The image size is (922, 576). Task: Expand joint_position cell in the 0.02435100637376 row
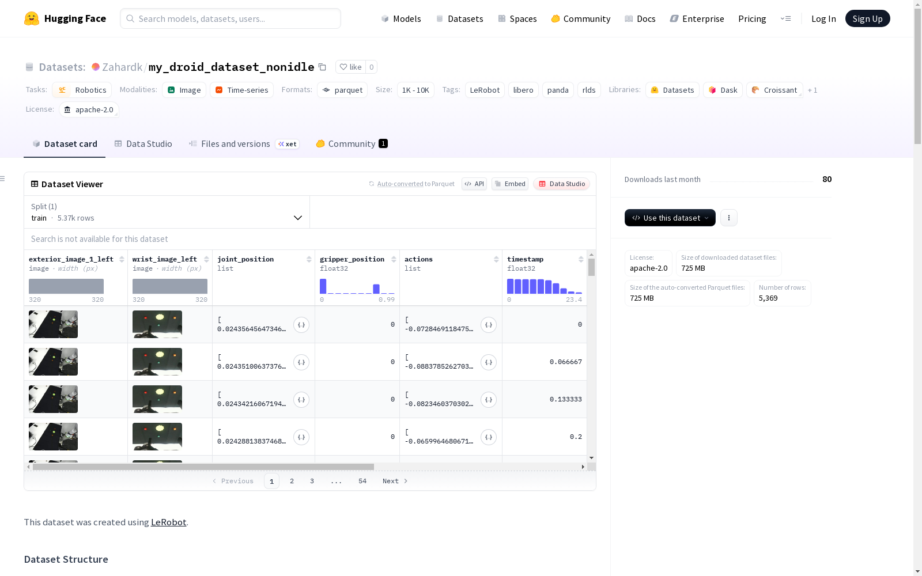point(301,362)
